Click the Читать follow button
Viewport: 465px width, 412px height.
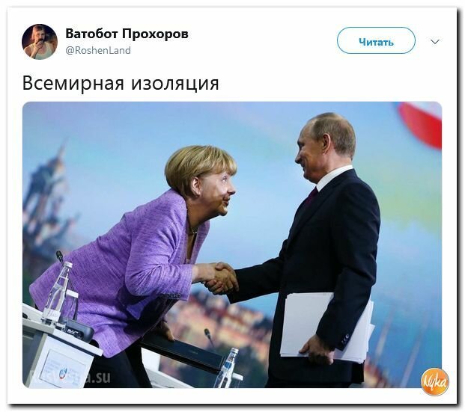376,40
